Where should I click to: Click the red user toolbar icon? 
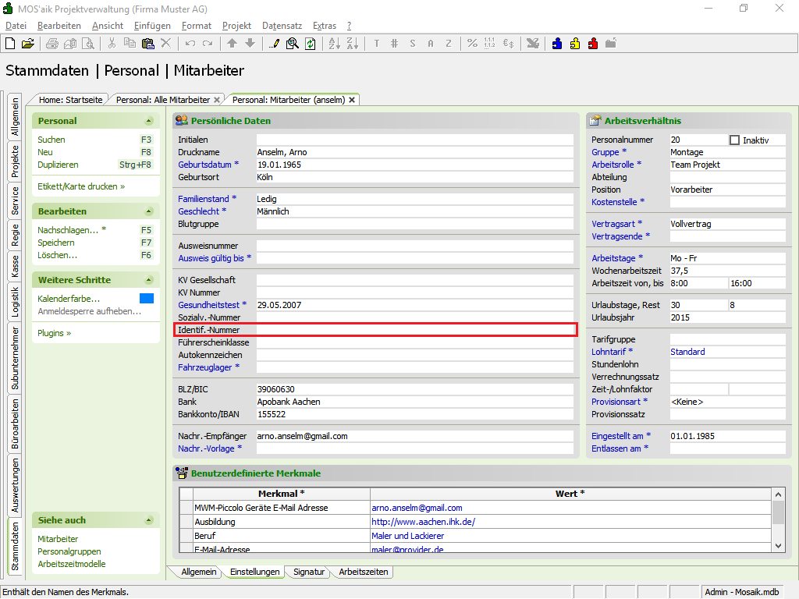[593, 44]
